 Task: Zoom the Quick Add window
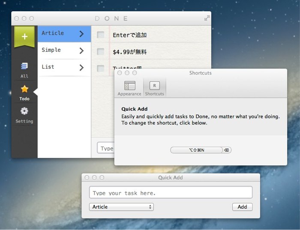pyautogui.click(x=102, y=178)
